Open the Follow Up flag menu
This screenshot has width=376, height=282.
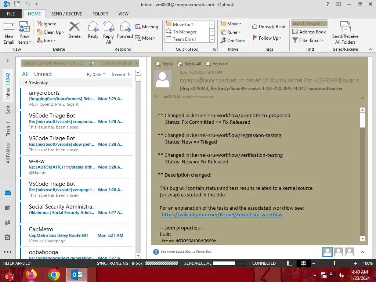[267, 38]
